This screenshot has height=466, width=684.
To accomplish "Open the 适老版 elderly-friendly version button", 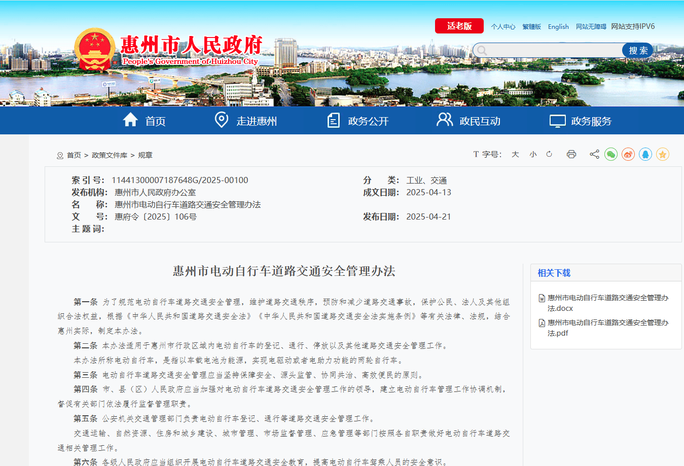I will (x=459, y=25).
